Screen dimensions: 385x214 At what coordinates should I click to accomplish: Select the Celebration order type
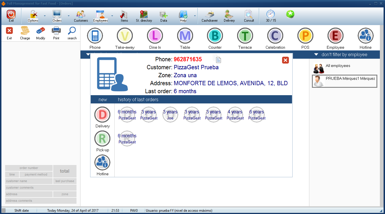coord(275,36)
